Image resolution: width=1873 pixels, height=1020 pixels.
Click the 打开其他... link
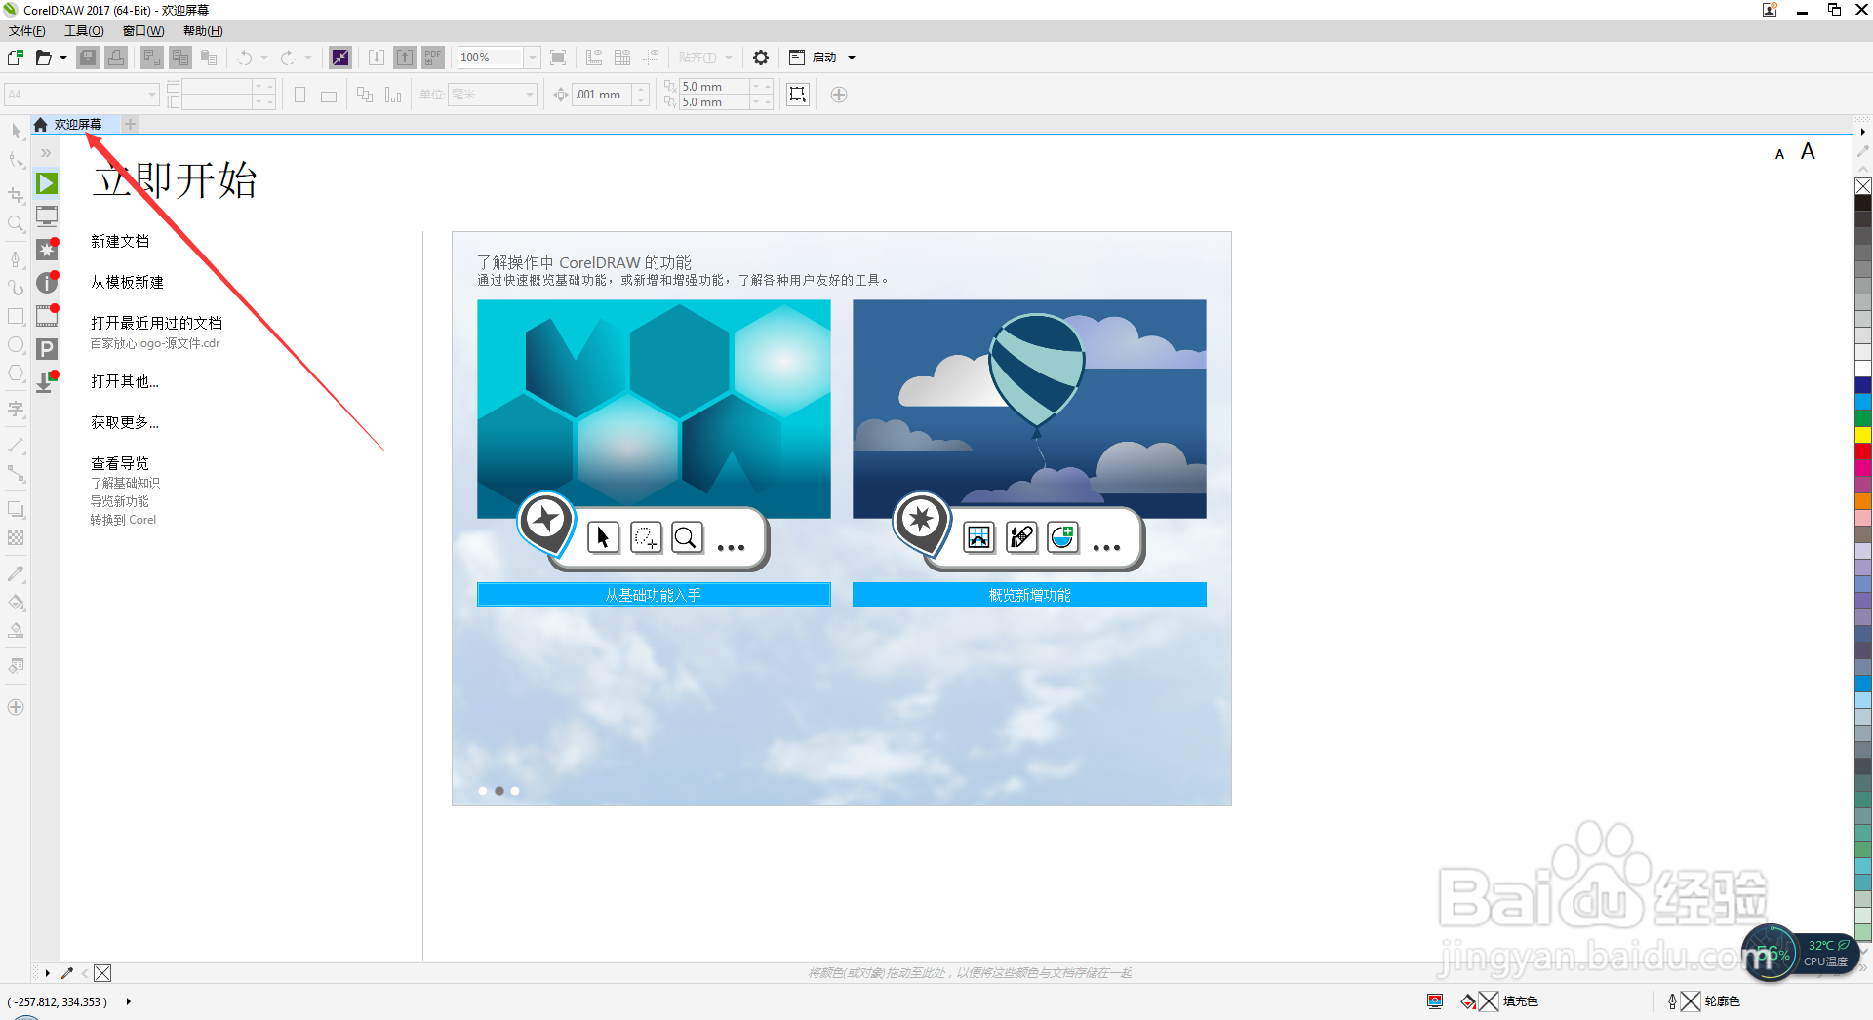click(125, 381)
